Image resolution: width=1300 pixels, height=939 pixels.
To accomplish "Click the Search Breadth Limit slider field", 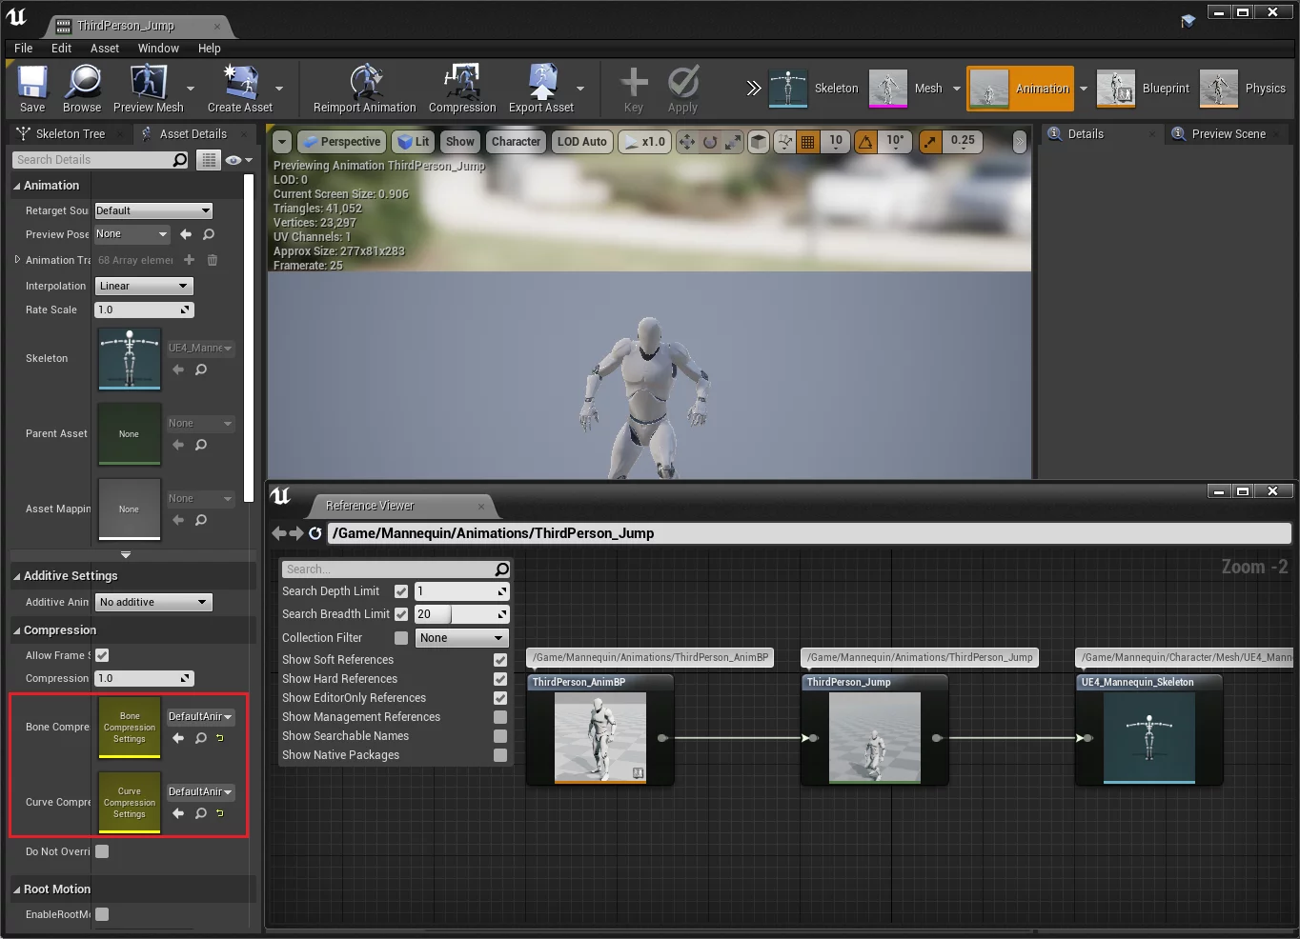I will 461,614.
